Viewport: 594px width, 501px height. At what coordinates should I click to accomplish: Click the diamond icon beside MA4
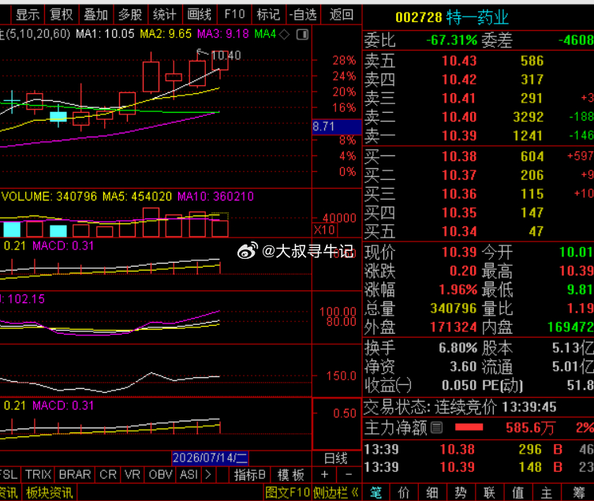tap(285, 35)
